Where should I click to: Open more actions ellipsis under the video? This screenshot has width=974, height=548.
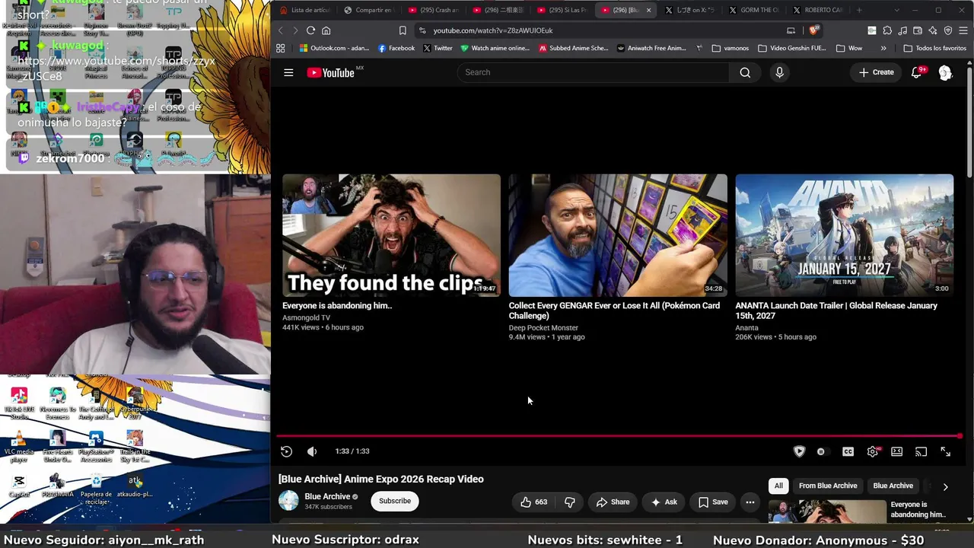(750, 502)
